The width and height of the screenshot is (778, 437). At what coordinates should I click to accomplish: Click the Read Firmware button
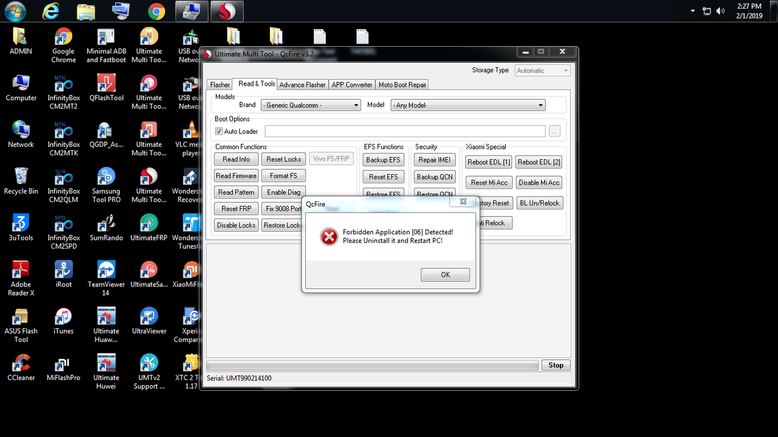tap(236, 176)
